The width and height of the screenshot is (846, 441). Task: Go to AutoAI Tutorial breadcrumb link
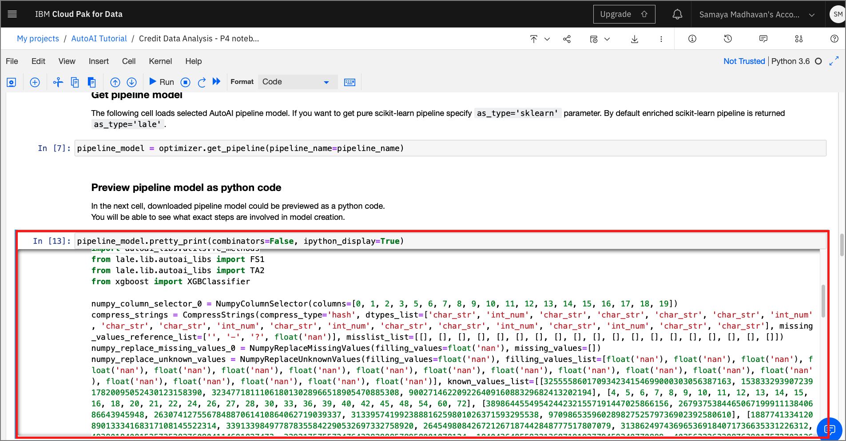tap(99, 39)
